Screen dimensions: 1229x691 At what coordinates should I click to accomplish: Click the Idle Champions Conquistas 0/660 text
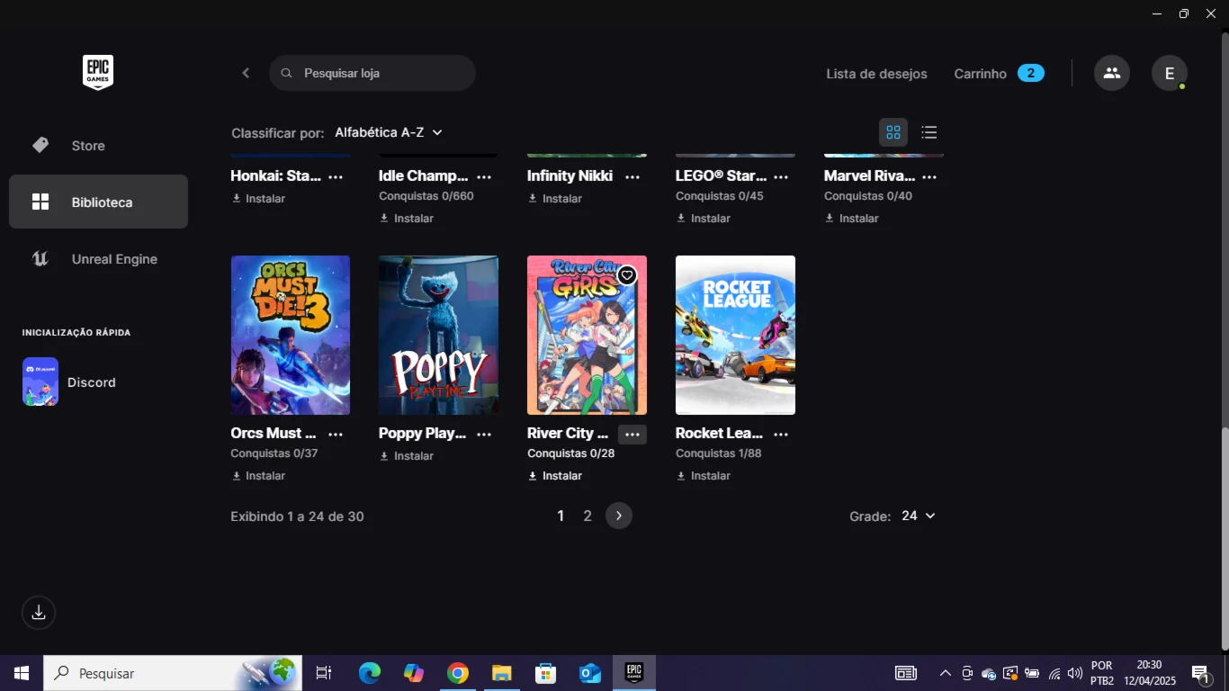[426, 196]
